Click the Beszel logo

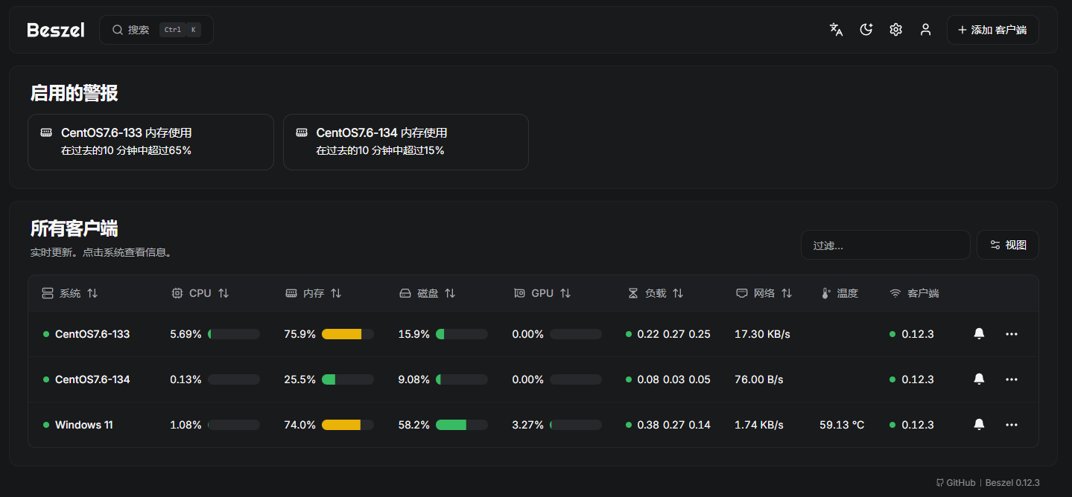click(x=56, y=30)
